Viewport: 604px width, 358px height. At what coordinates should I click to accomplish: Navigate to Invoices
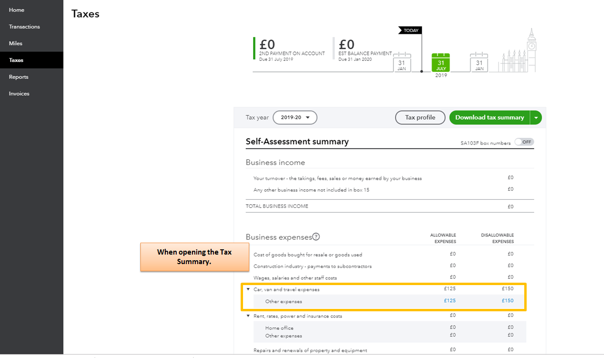pos(19,93)
